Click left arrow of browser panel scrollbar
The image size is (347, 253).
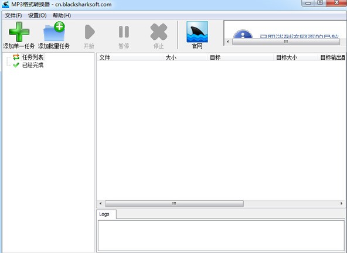[227, 42]
